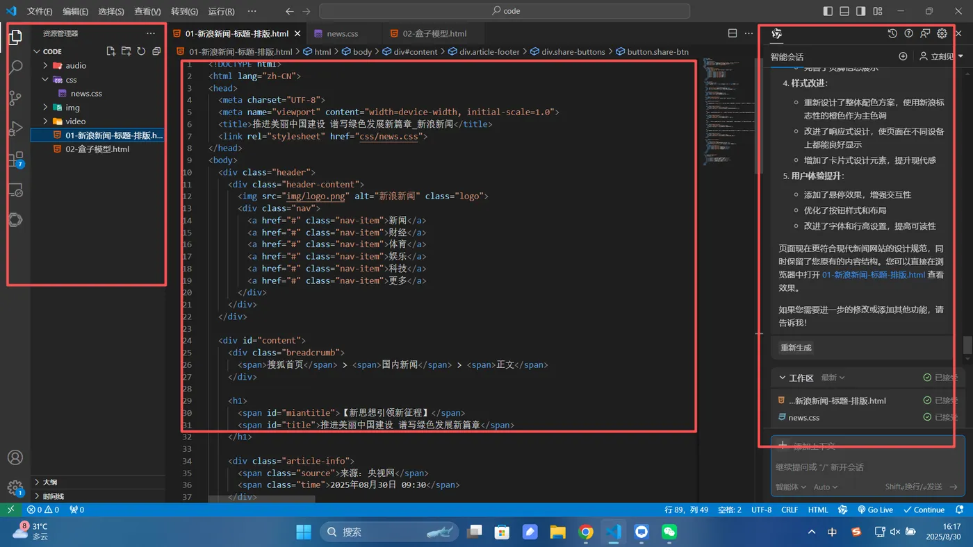Toggle the primary sidebar layout button
The width and height of the screenshot is (973, 547).
(828, 11)
